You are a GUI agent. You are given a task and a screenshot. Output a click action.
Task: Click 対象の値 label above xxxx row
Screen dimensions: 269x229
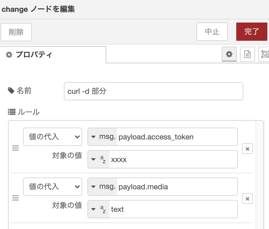(x=67, y=156)
